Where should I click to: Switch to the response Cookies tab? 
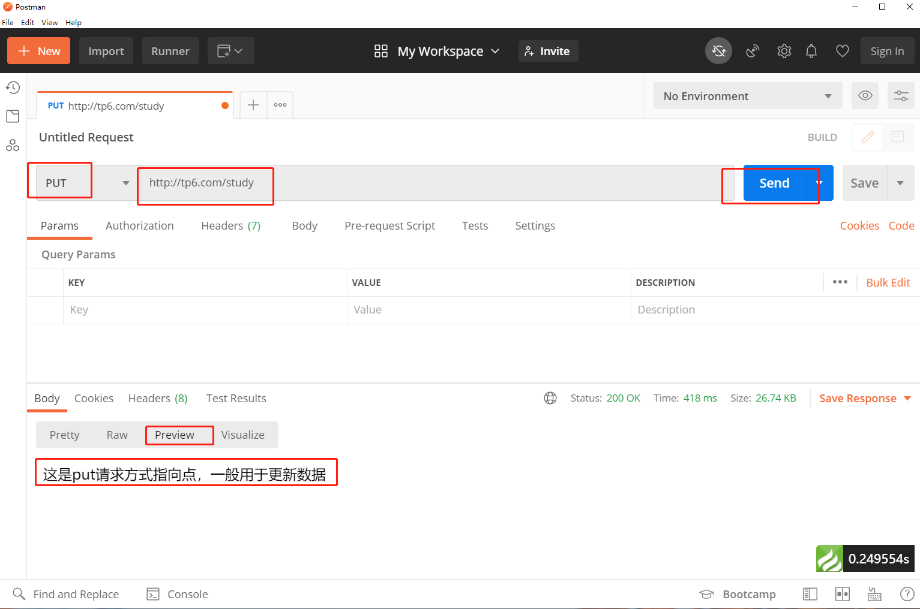coord(94,398)
